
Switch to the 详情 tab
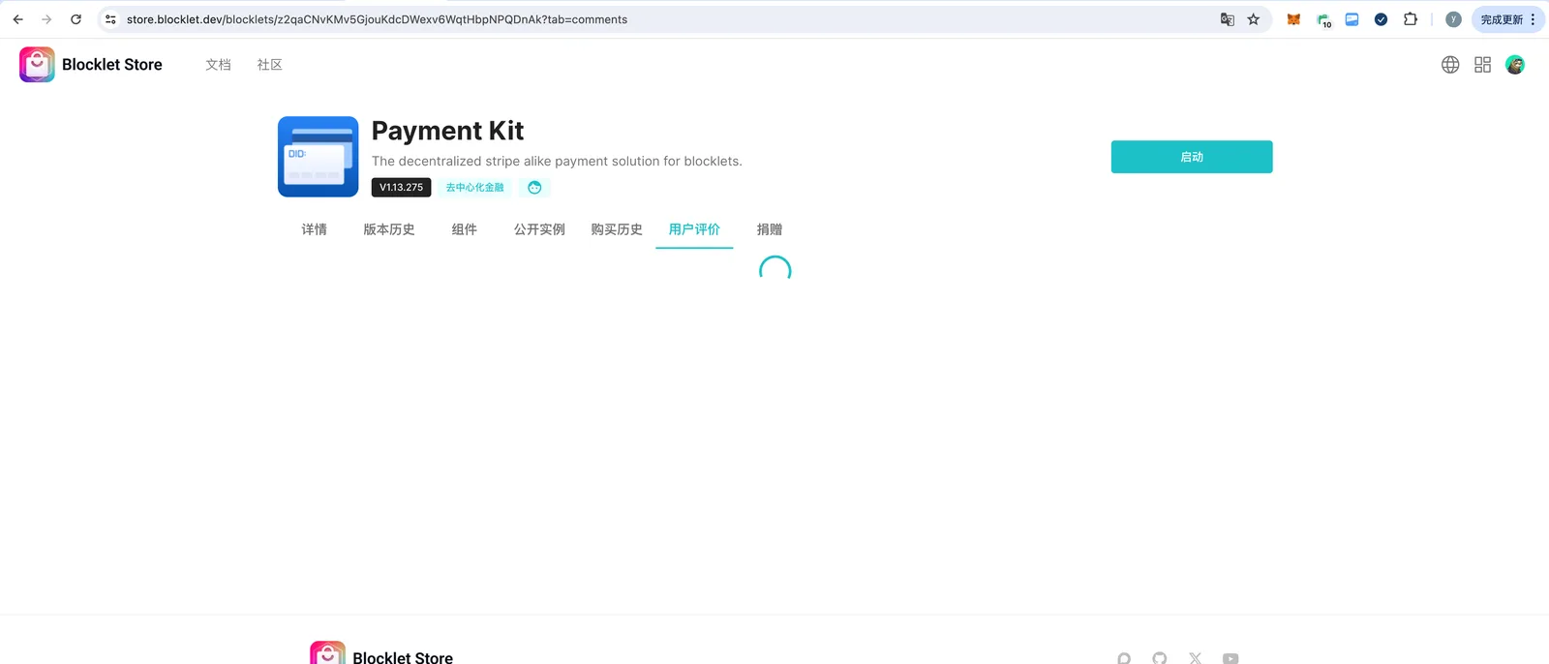tap(315, 229)
